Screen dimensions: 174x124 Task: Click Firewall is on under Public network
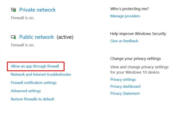pyautogui.click(x=23, y=45)
